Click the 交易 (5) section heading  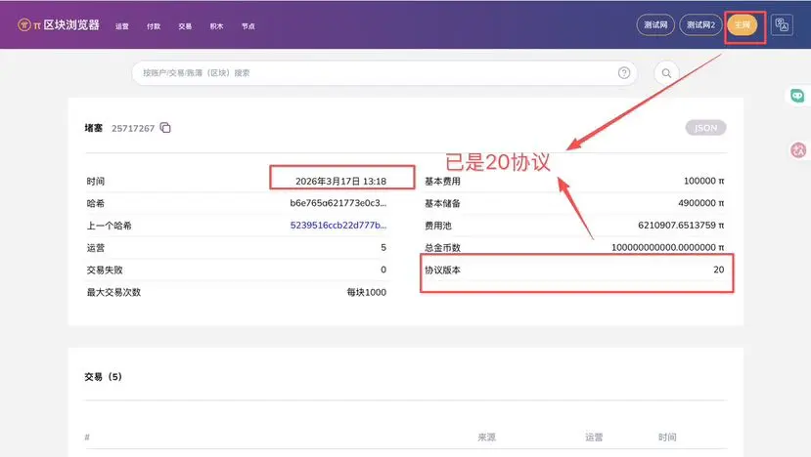pos(103,377)
